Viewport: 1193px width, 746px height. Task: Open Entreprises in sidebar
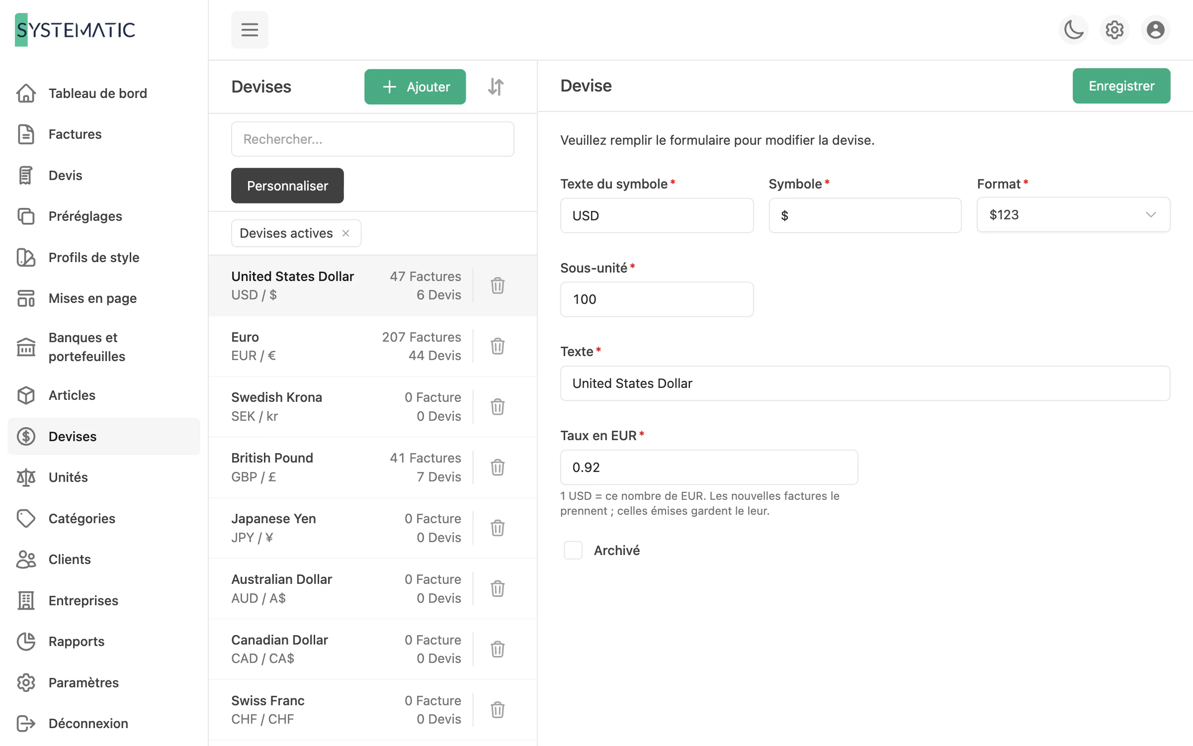pos(103,601)
